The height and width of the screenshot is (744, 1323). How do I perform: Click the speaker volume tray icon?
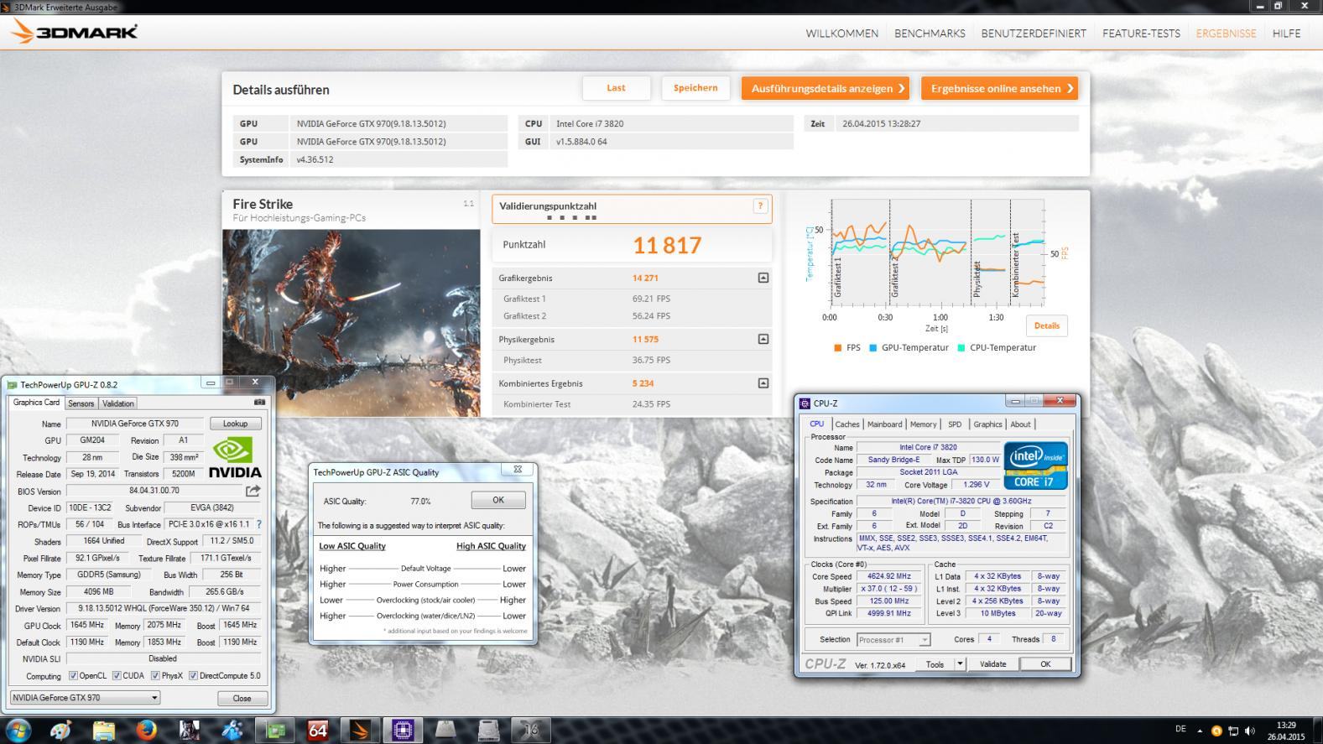pyautogui.click(x=1250, y=731)
